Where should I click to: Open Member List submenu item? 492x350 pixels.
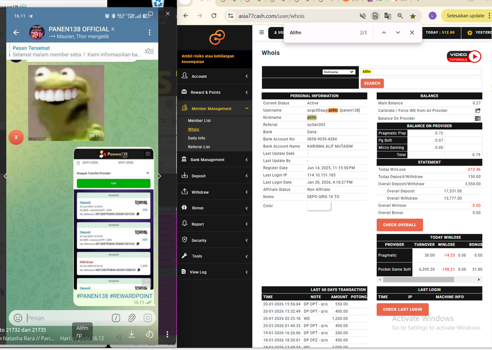click(199, 121)
